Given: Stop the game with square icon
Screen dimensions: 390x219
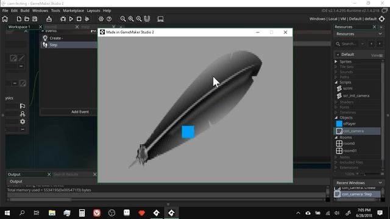Looking at the screenshot, I should point(79,19).
